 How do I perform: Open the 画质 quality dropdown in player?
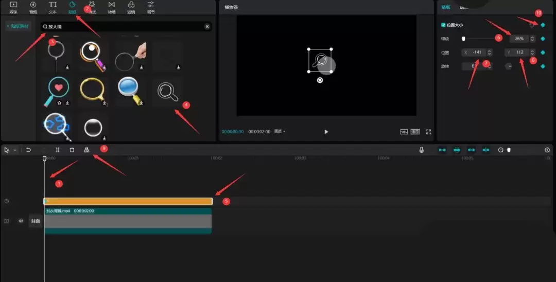[280, 131]
